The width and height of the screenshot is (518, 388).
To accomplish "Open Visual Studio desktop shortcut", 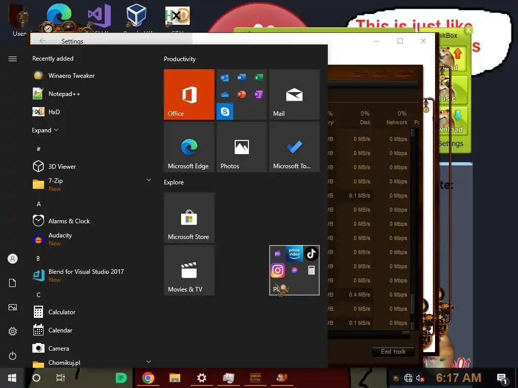I will pos(99,17).
